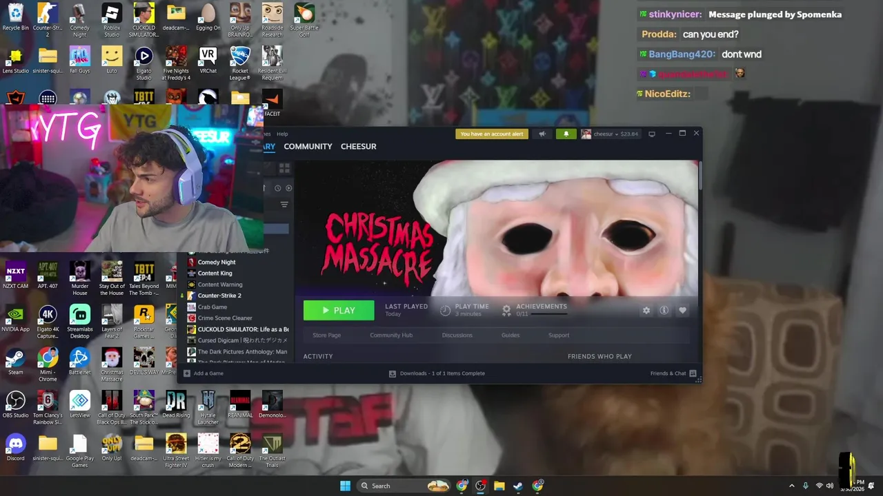Open Battle.net desktop shortcut
Viewport: 883px width, 496px height.
click(x=79, y=362)
